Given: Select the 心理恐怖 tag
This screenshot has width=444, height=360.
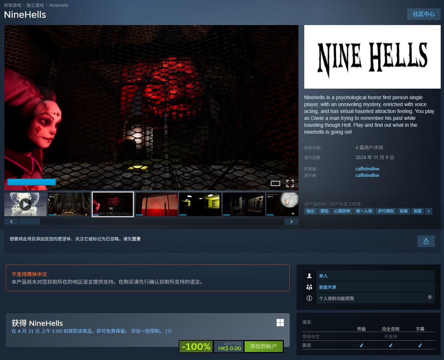Looking at the screenshot, I should click(x=342, y=211).
